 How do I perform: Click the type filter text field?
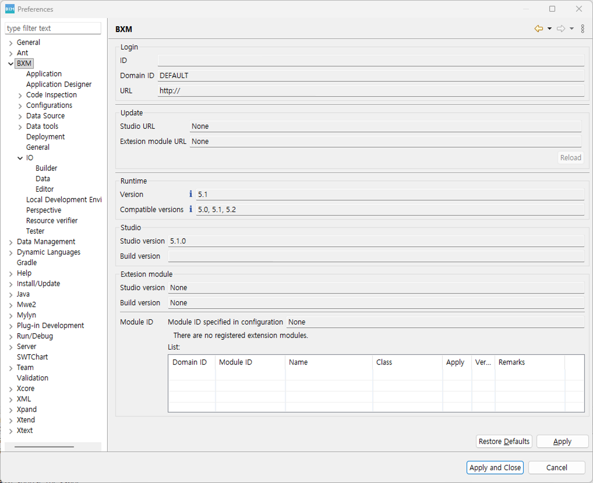53,28
